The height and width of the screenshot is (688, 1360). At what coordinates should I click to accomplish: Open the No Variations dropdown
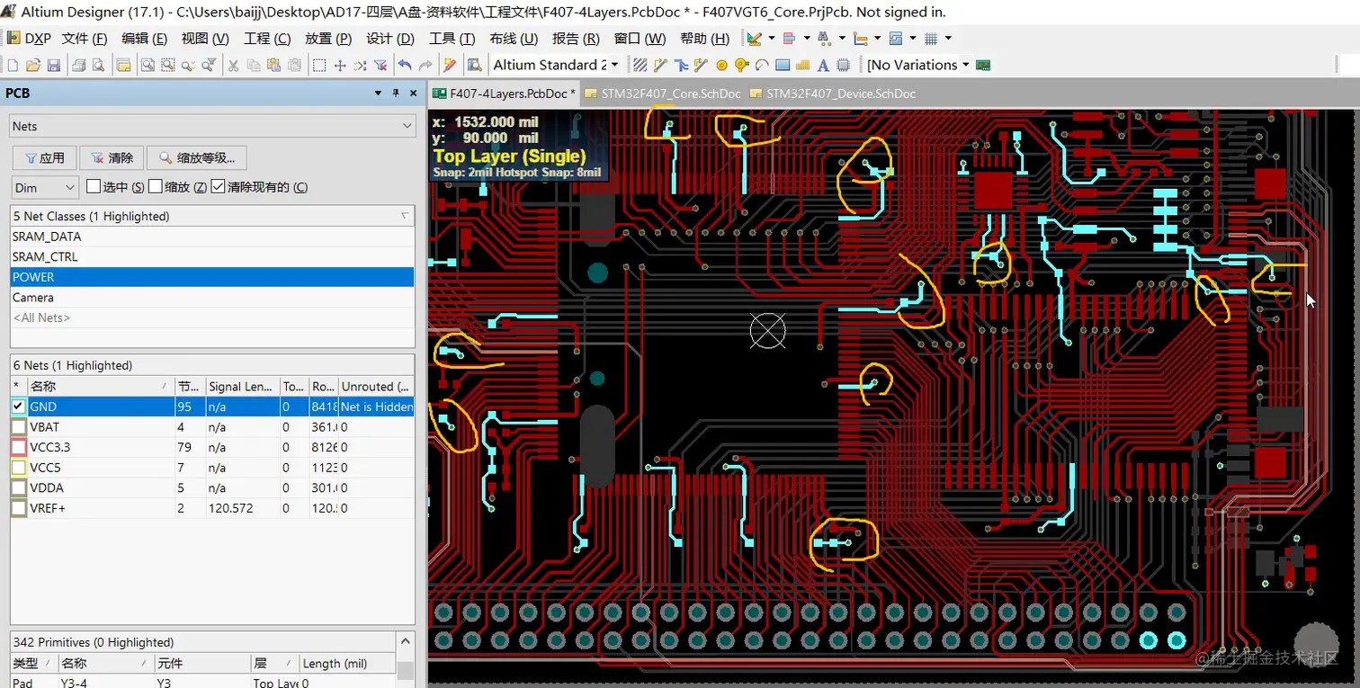[x=965, y=65]
